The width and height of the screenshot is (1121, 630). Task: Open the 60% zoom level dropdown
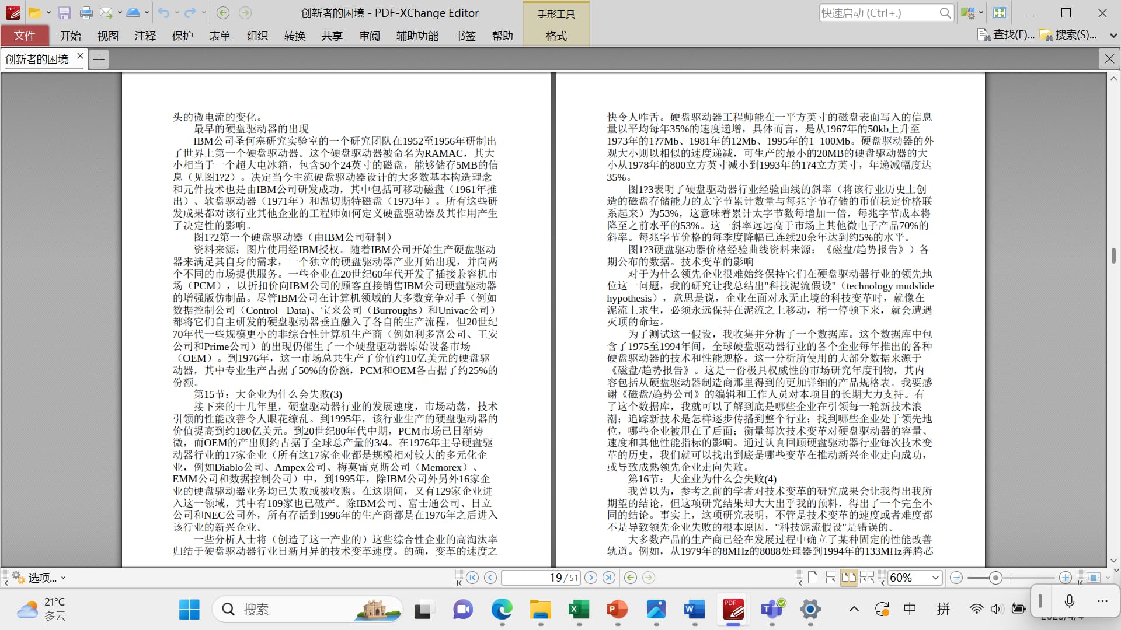point(935,577)
